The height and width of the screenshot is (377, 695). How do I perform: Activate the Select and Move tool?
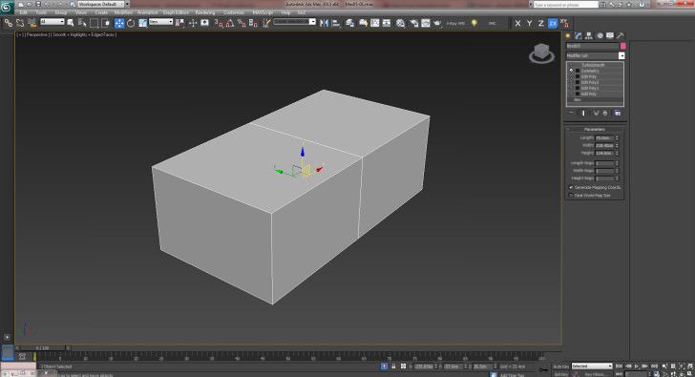click(x=119, y=23)
